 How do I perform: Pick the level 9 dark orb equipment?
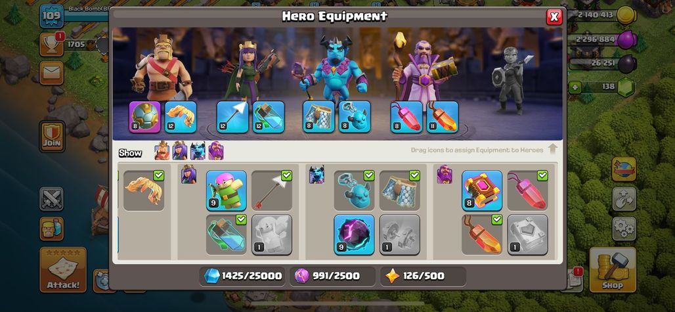point(355,234)
